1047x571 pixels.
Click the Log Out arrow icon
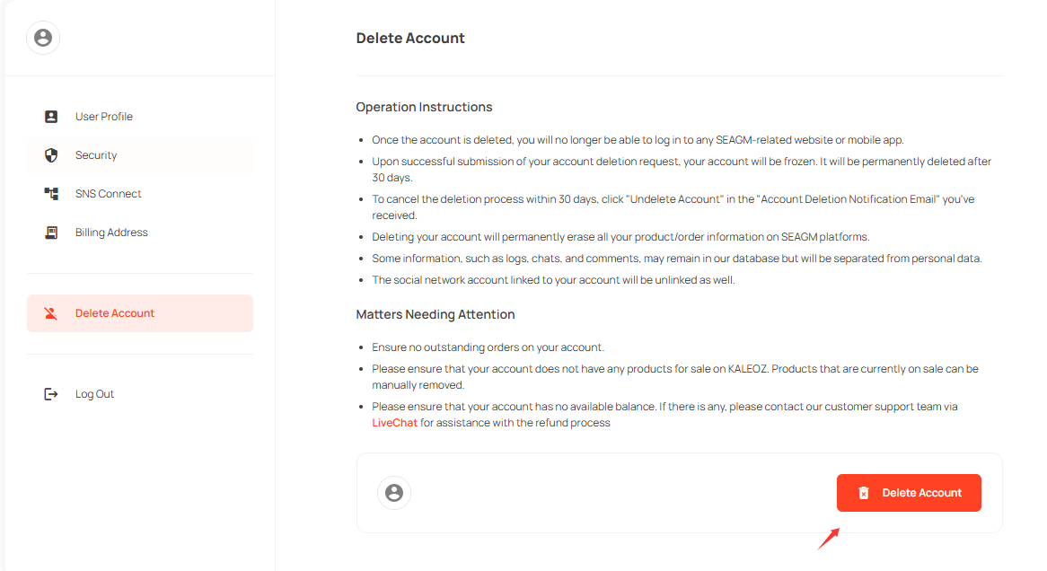click(51, 394)
